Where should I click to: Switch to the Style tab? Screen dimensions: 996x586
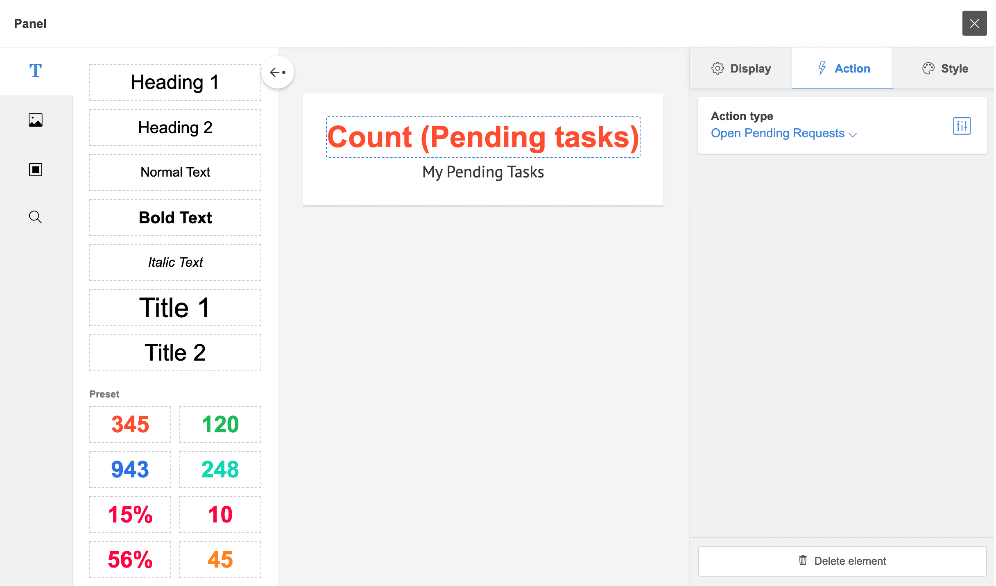(x=945, y=68)
